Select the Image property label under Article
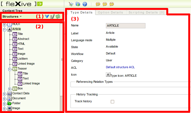This screenshot has height=113, width=191. pos(21,54)
